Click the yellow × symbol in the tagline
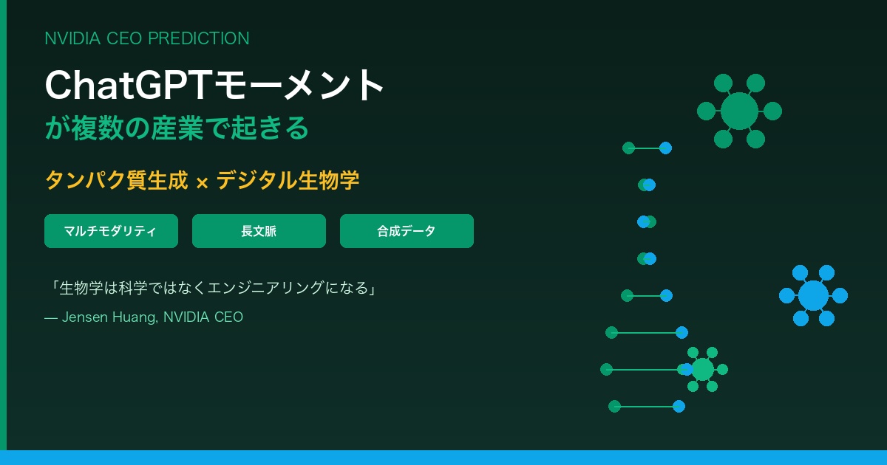887x465 pixels. point(202,182)
